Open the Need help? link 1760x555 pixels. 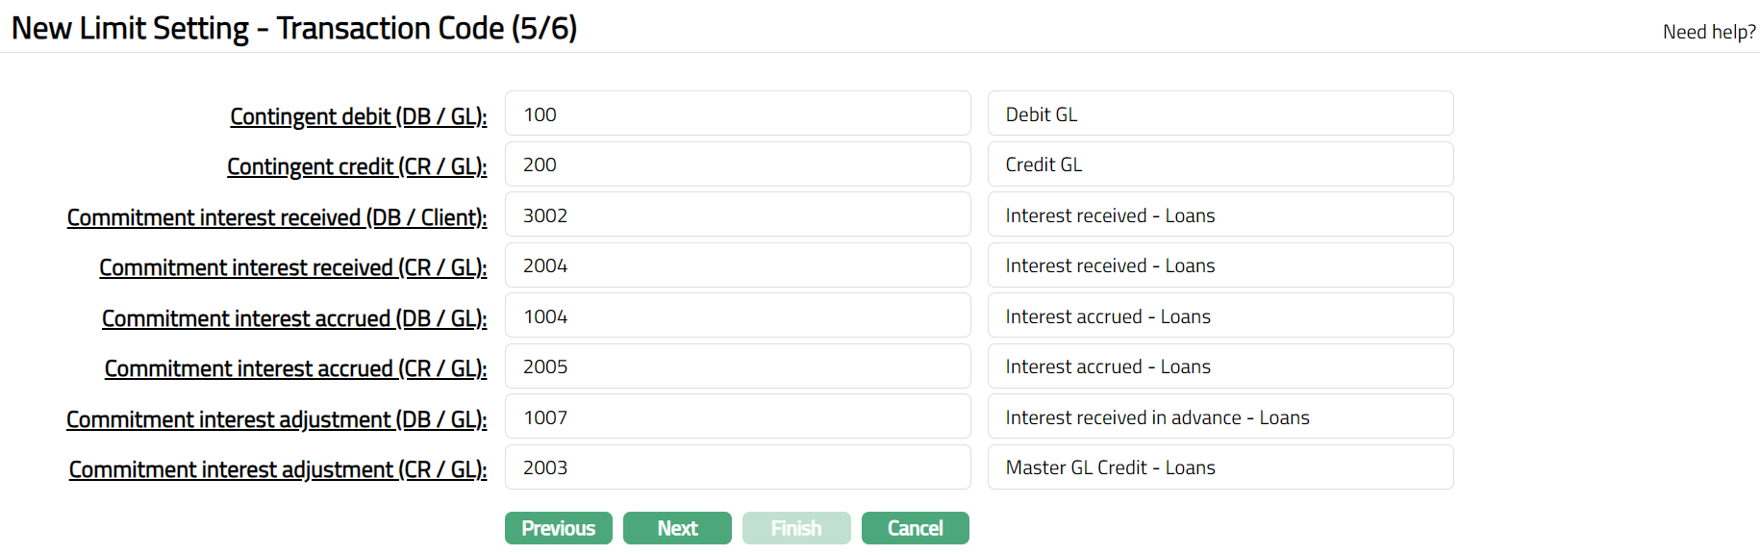point(1708,32)
